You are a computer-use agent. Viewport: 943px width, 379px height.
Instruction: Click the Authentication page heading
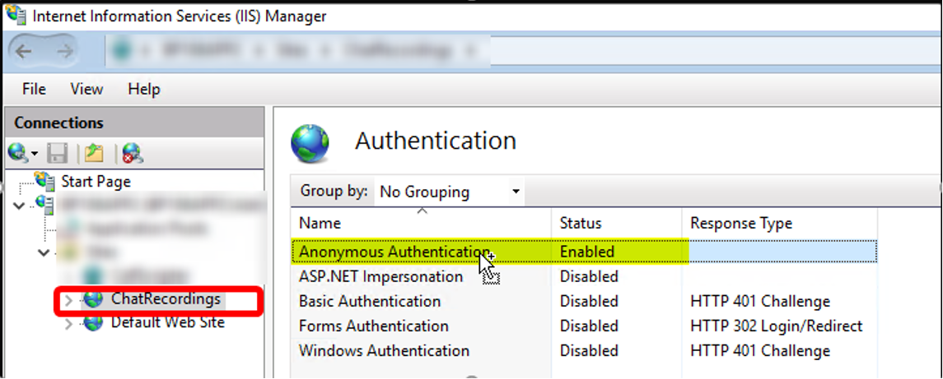[436, 141]
